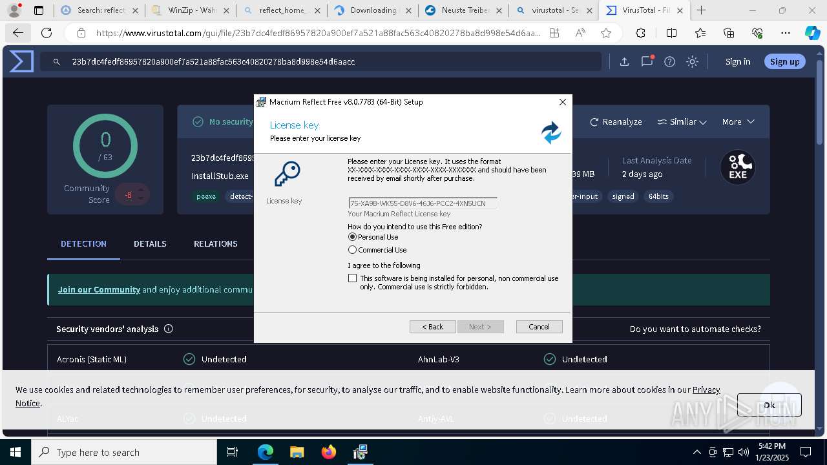Open Task View on the taskbar
The image size is (827, 465).
coord(233,452)
